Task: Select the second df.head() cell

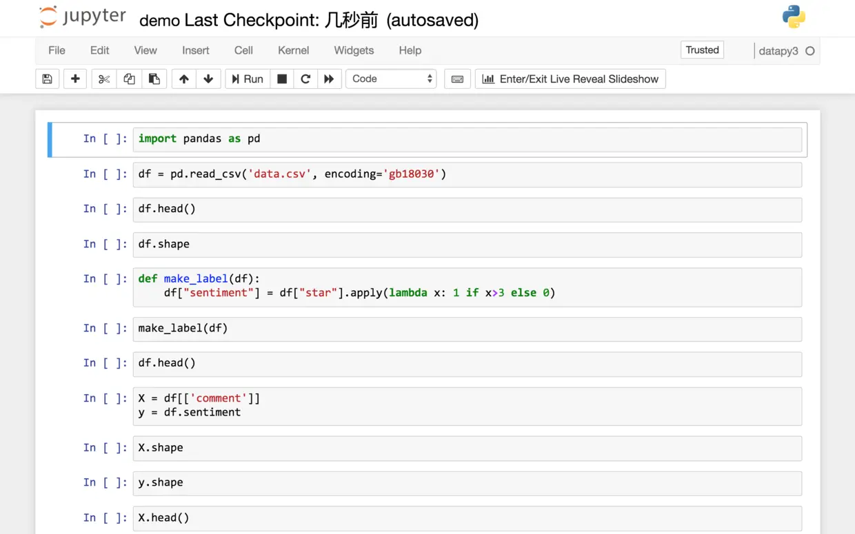Action: pyautogui.click(x=467, y=364)
